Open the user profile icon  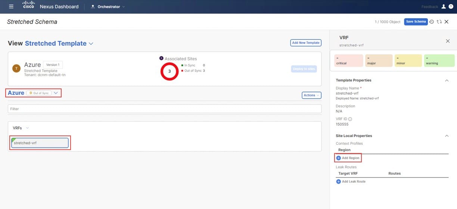click(x=444, y=6)
